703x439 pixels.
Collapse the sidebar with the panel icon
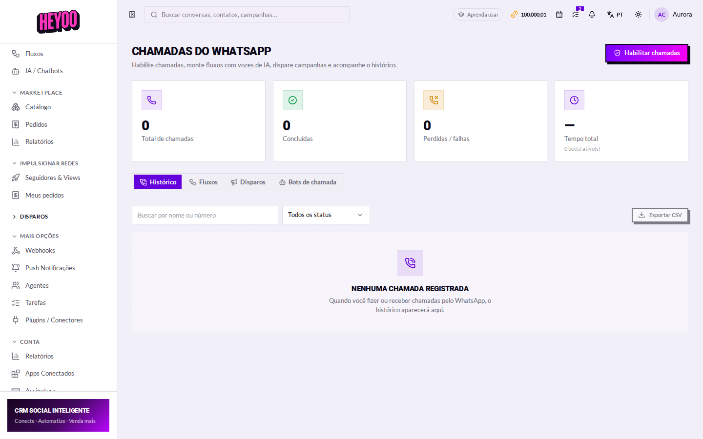[132, 15]
